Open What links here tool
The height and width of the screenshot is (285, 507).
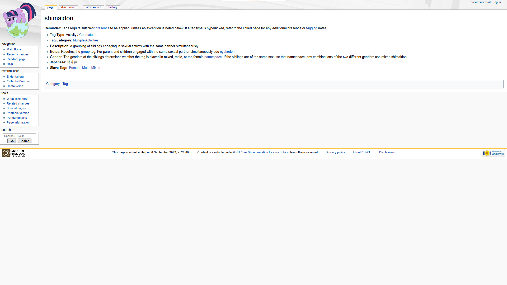(17, 99)
